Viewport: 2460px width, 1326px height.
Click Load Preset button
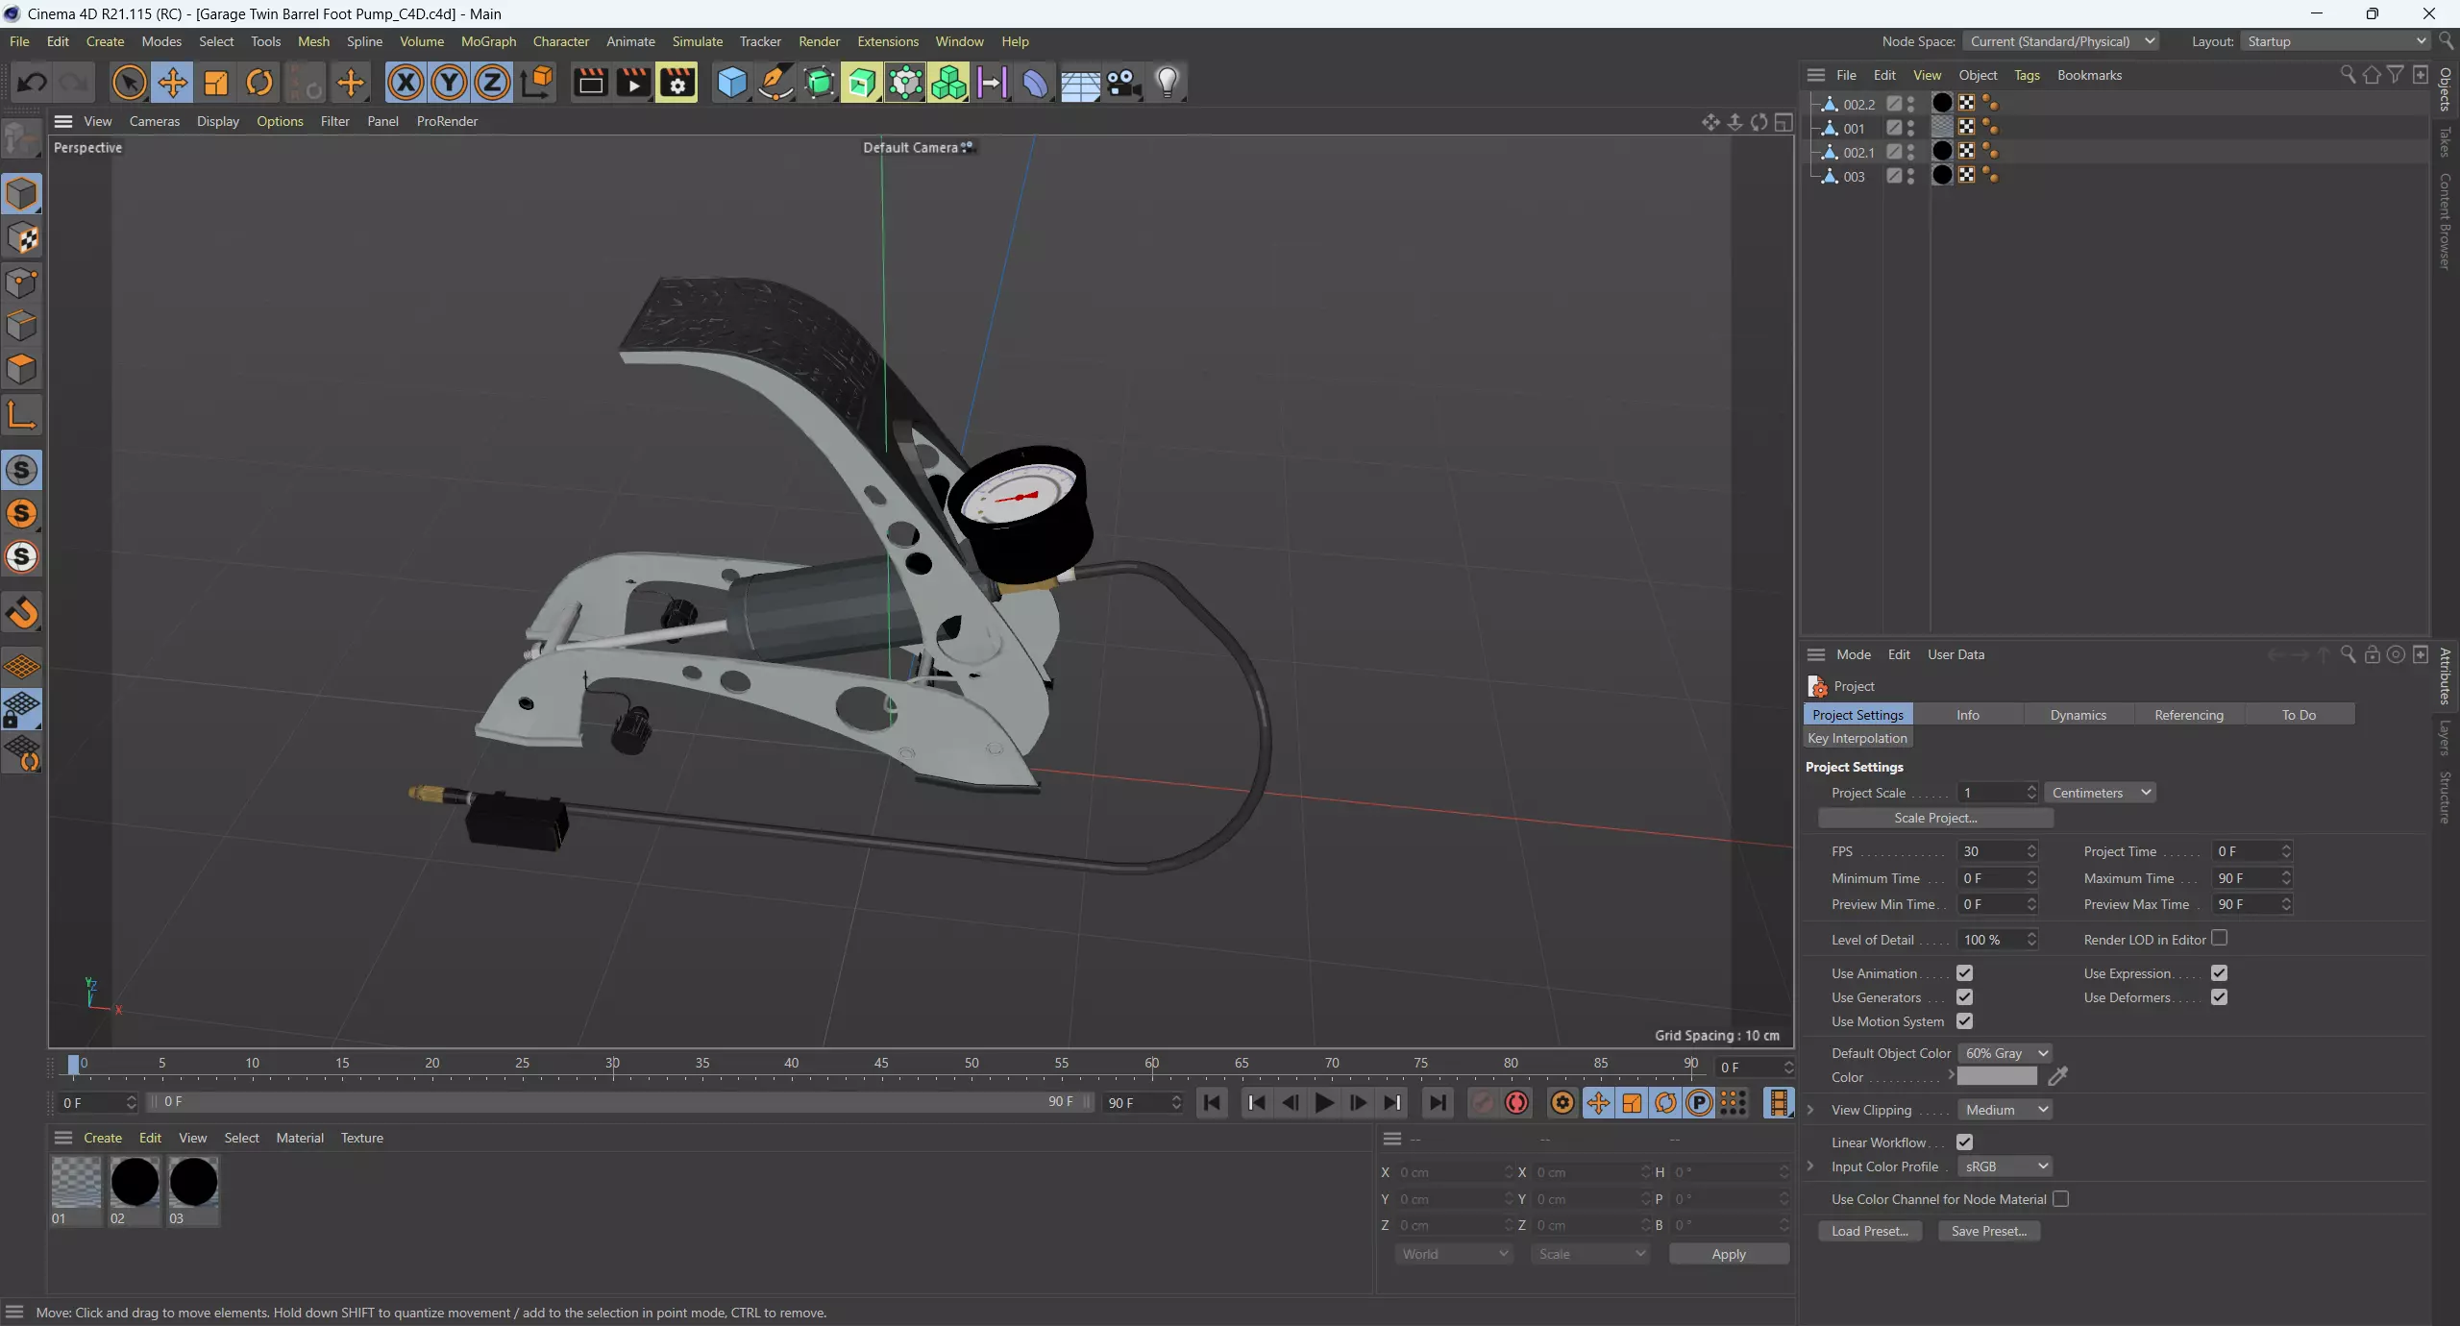click(1869, 1231)
